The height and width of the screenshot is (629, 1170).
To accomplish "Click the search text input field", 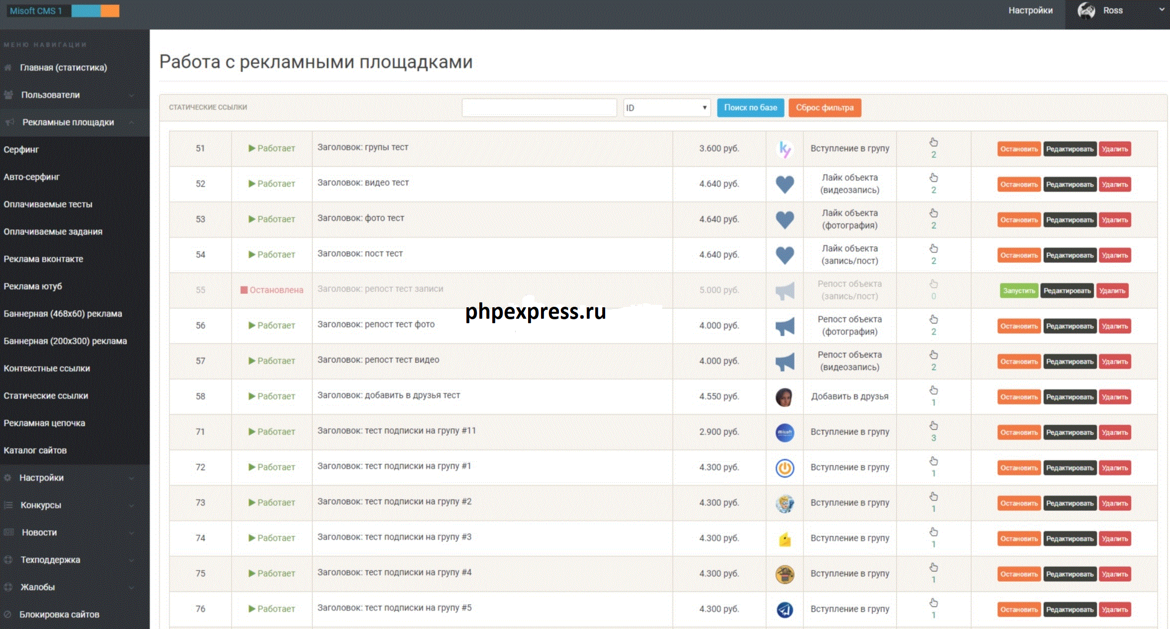I will tap(539, 107).
